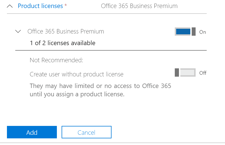The image size is (225, 145).
Task: Click the limited access warning description text
Action: click(x=100, y=90)
